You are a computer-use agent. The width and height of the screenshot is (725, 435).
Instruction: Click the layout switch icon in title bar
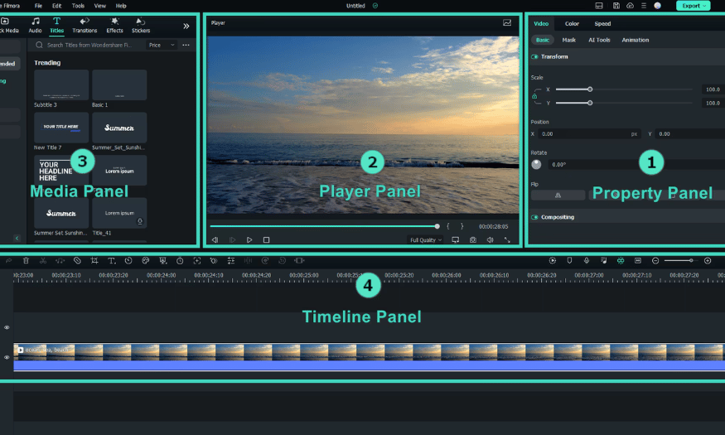click(599, 6)
